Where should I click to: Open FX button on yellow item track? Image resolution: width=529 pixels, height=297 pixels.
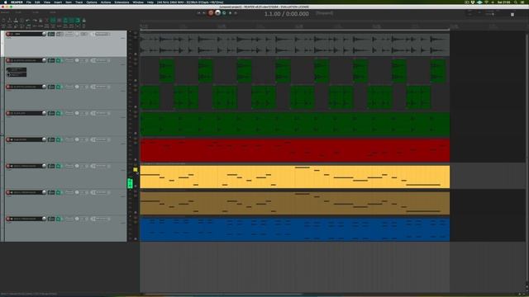point(51,166)
